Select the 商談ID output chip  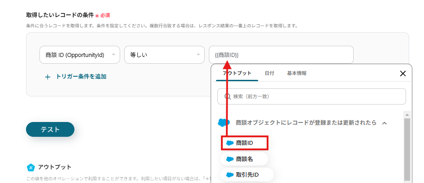pyautogui.click(x=244, y=143)
